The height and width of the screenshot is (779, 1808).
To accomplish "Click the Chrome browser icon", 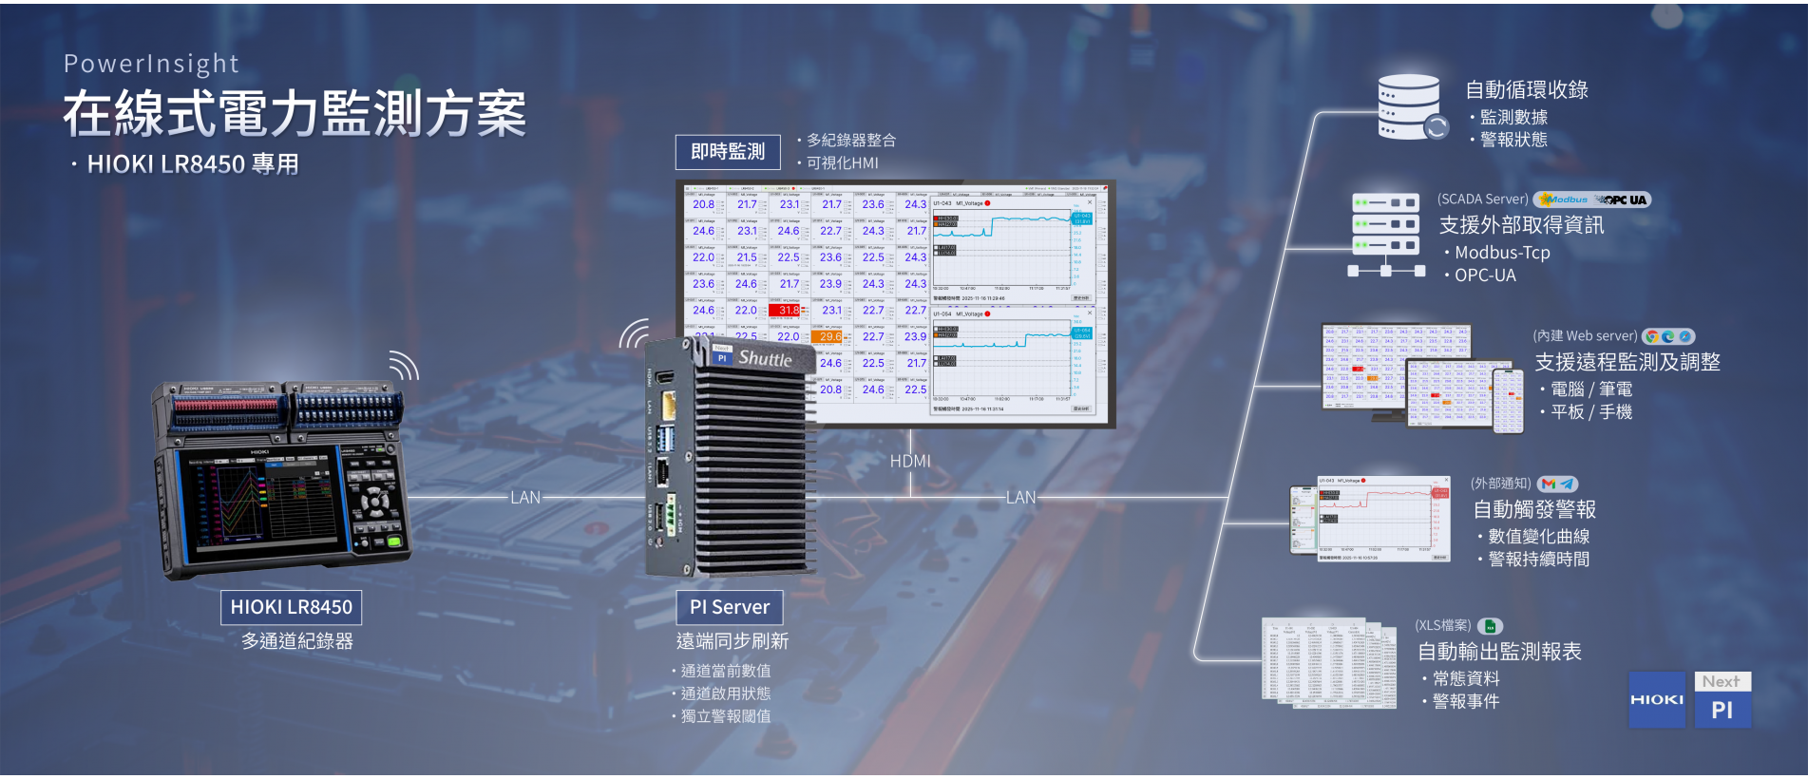I will 1652,336.
